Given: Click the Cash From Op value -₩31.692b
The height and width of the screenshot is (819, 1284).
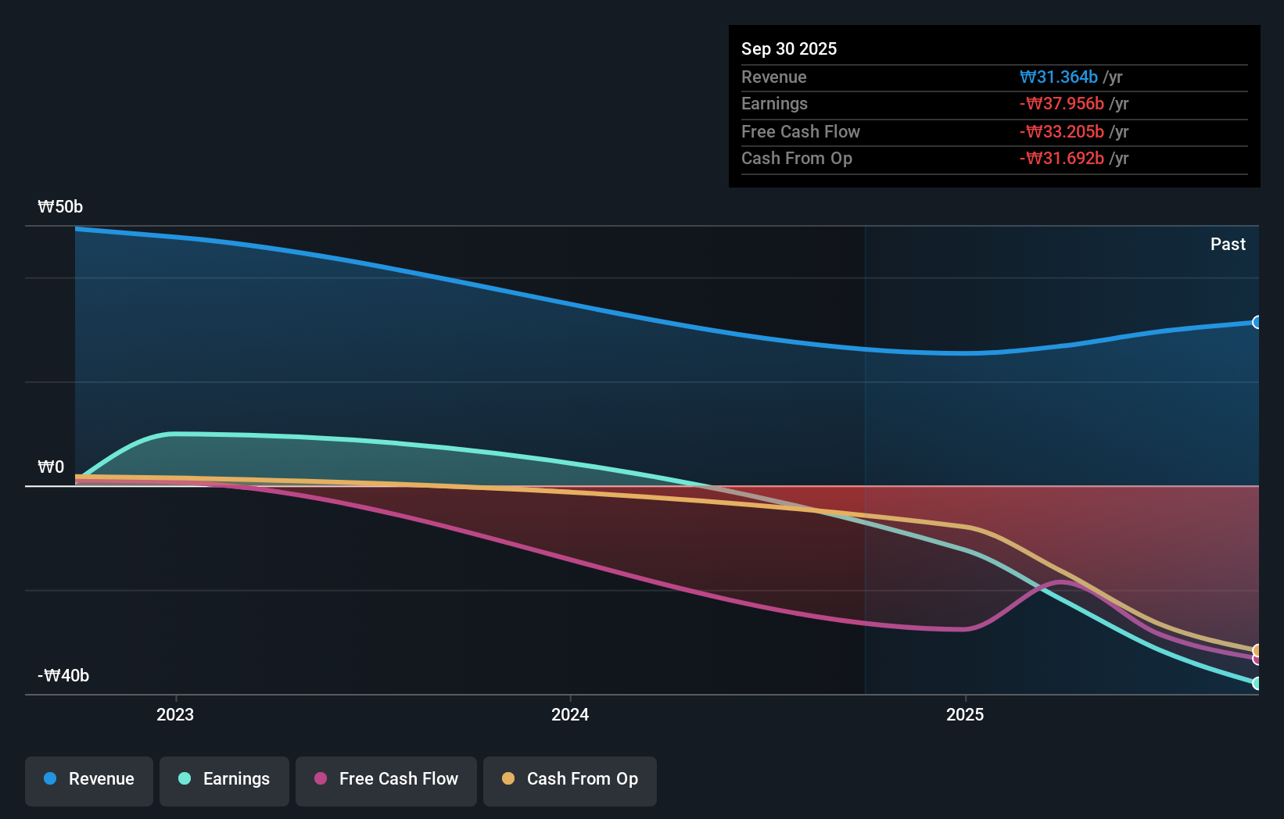Looking at the screenshot, I should pyautogui.click(x=1062, y=159).
